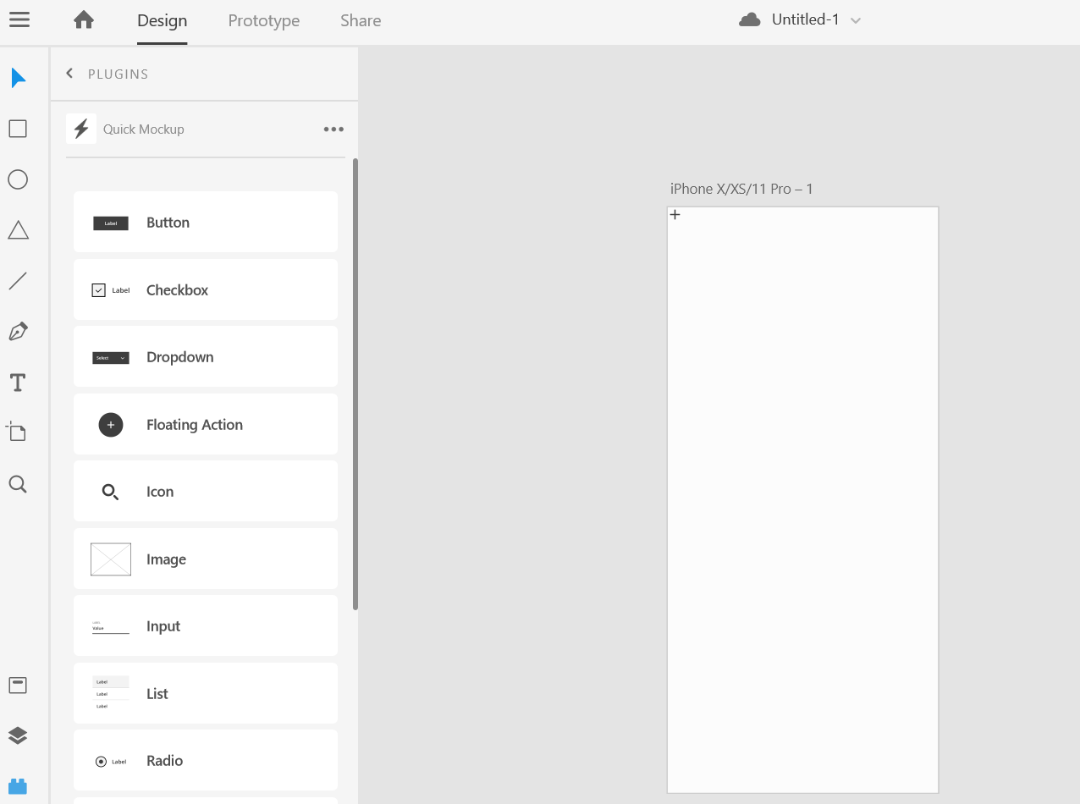This screenshot has width=1080, height=804.
Task: Insert the Floating Action component
Action: pos(205,424)
